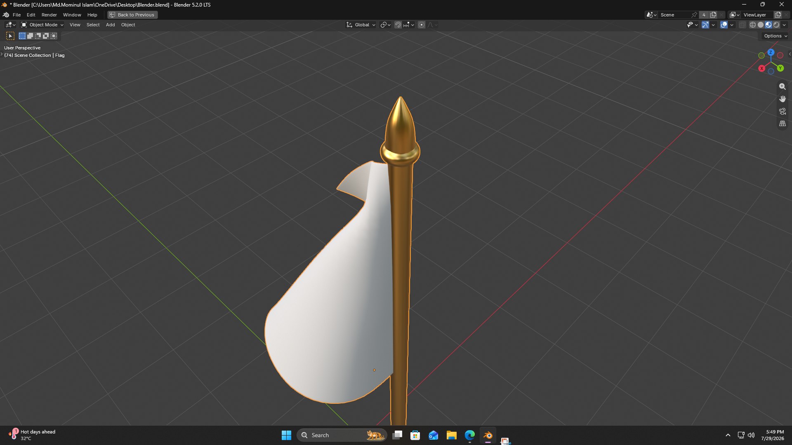Add a new view layer icon
792x445 pixels.
point(778,15)
